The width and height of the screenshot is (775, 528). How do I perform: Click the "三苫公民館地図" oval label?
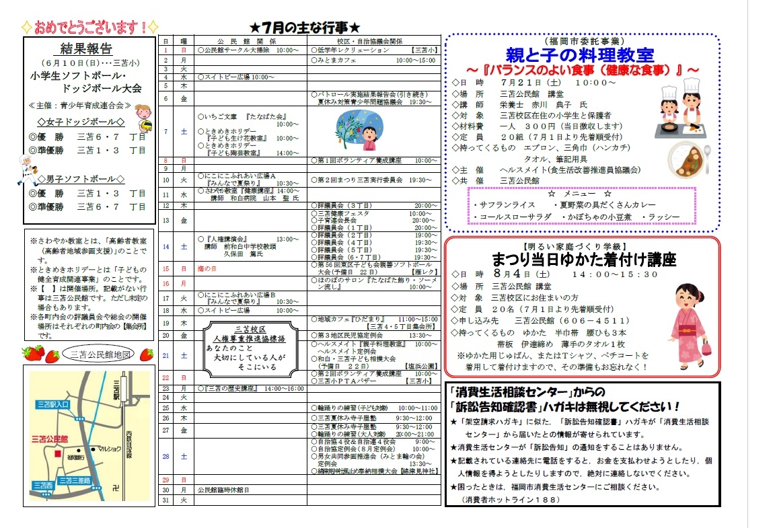100,354
